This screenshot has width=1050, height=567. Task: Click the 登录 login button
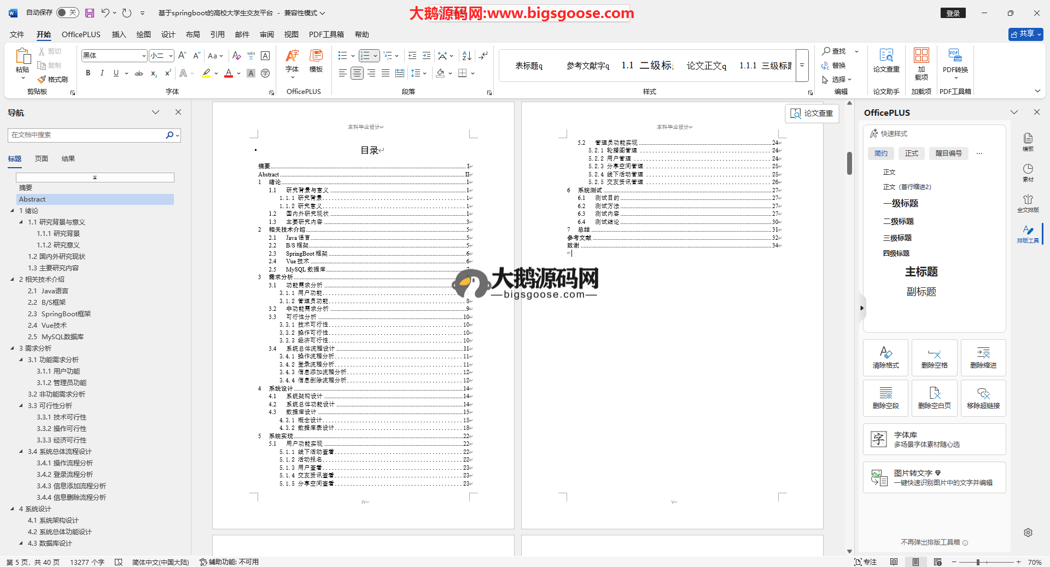(x=953, y=13)
